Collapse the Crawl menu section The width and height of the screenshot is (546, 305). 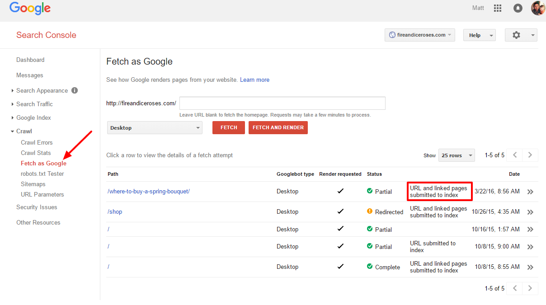(24, 131)
